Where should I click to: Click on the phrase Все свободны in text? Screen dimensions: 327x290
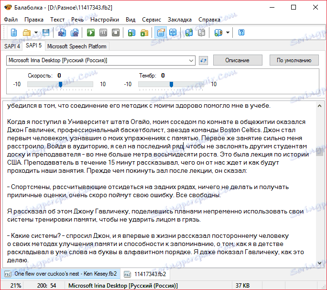tap(198, 195)
